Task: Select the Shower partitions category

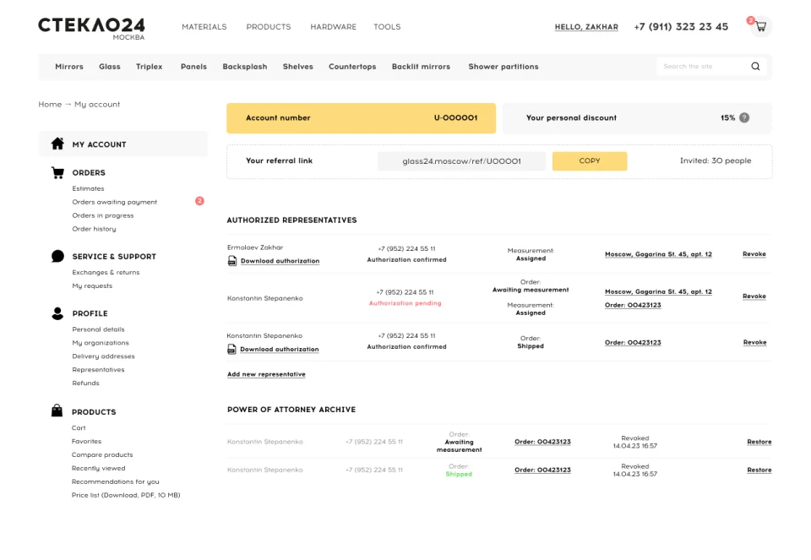Action: pyautogui.click(x=503, y=67)
